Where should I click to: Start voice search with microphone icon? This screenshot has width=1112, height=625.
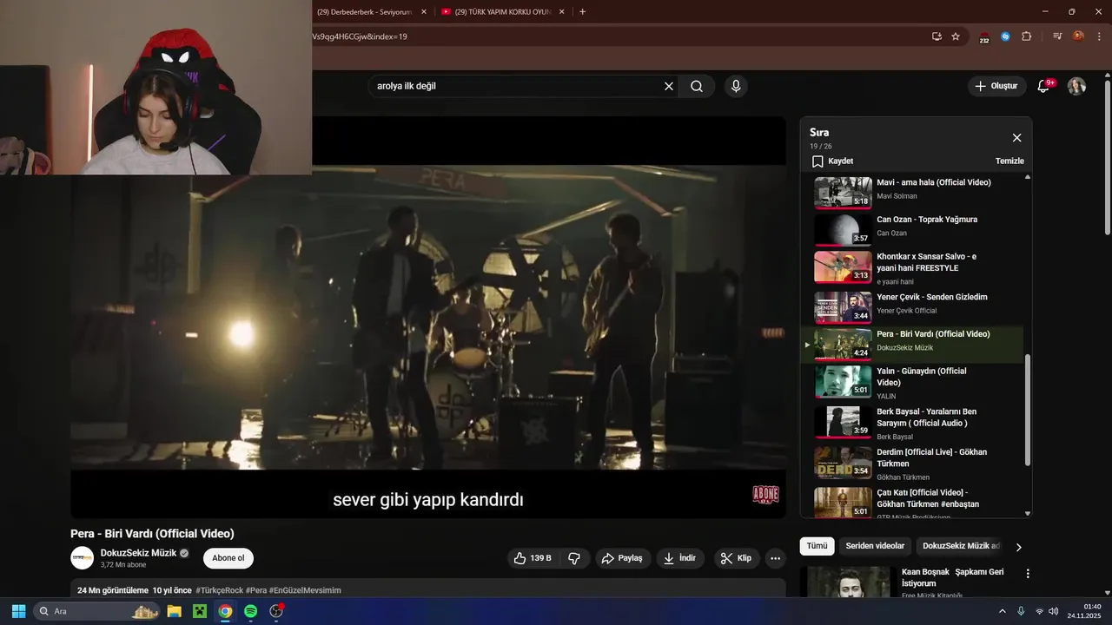pos(736,86)
